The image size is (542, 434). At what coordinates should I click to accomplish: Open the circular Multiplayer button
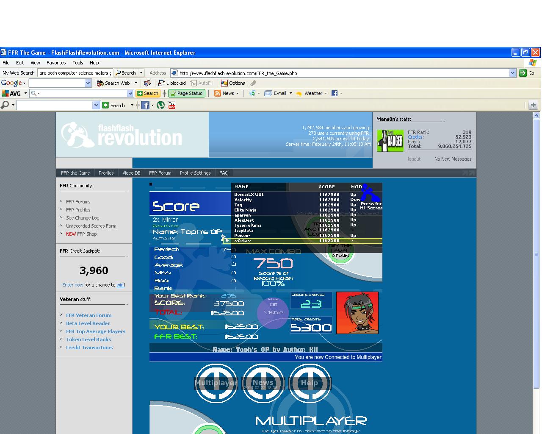[x=216, y=383]
